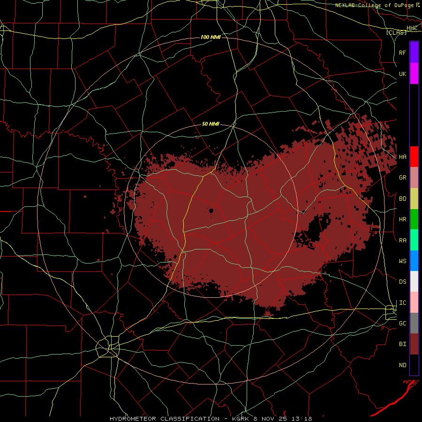422x422 pixels.
Task: Click the "DS" legend label
Action: pyautogui.click(x=403, y=281)
